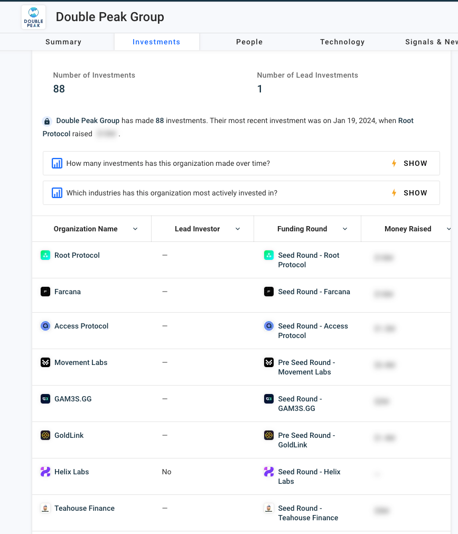This screenshot has height=534, width=458.
Task: Open Money Raised column dropdown chevron
Action: click(x=449, y=229)
